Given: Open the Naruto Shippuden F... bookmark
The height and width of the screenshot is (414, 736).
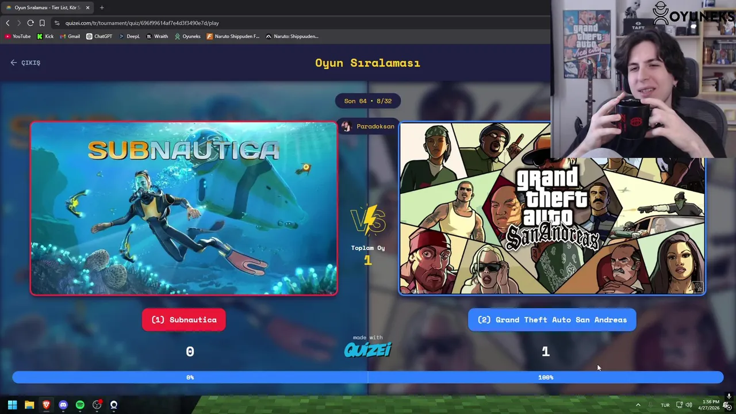Looking at the screenshot, I should [233, 36].
